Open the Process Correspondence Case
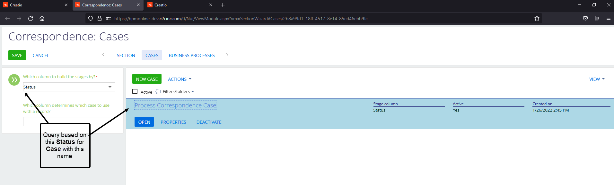The image size is (614, 185). pyautogui.click(x=144, y=122)
